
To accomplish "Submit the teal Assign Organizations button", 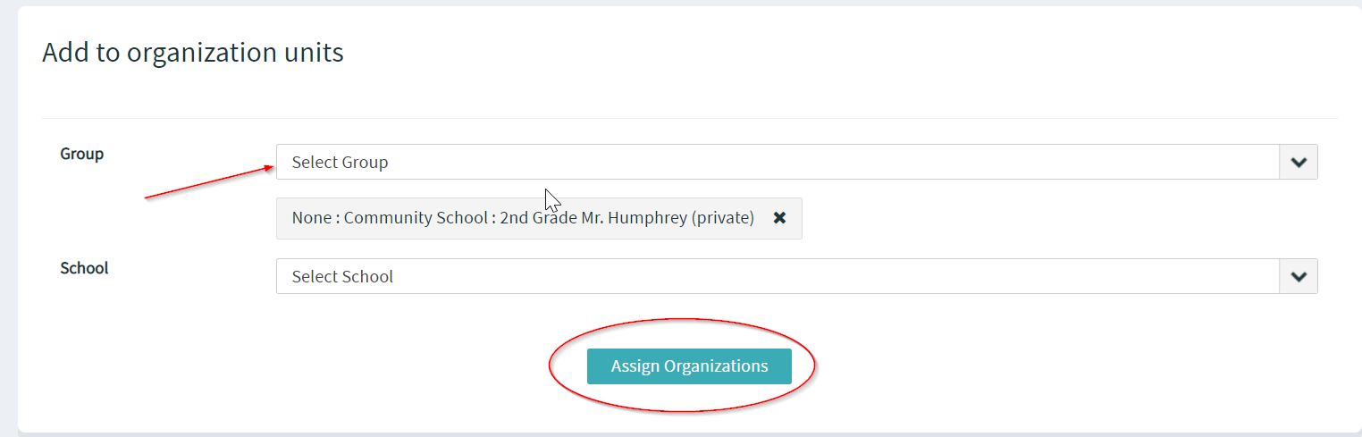I will click(x=689, y=366).
